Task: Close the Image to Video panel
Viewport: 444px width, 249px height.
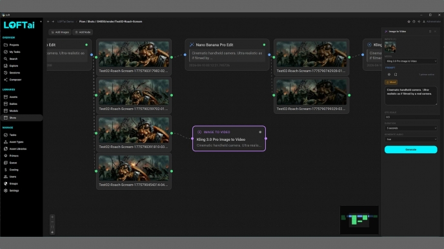Action: 435,32
